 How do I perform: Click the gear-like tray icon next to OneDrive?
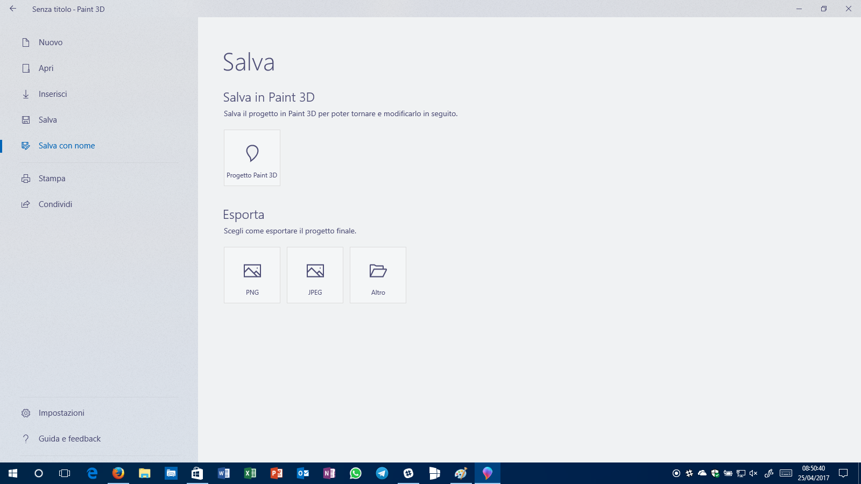point(689,473)
